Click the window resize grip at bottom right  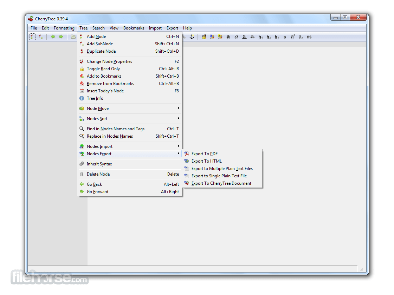point(362,270)
